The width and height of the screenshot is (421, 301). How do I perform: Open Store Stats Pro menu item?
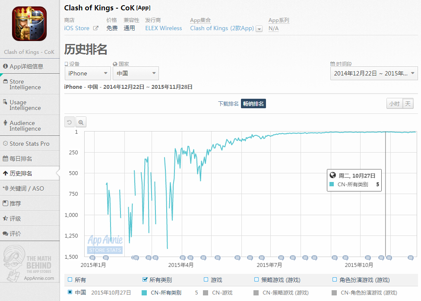30,144
